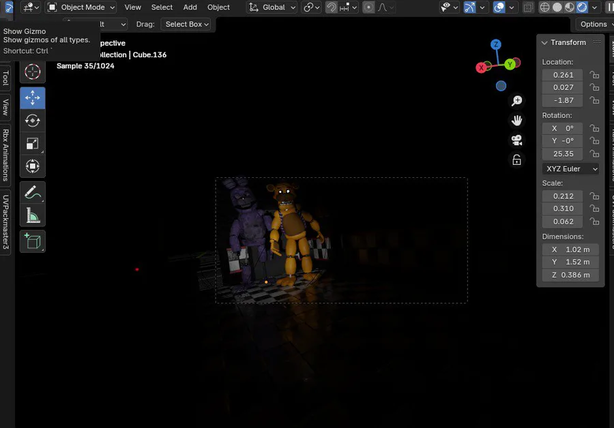Open the Options dropdown
The image size is (614, 428).
pos(595,25)
